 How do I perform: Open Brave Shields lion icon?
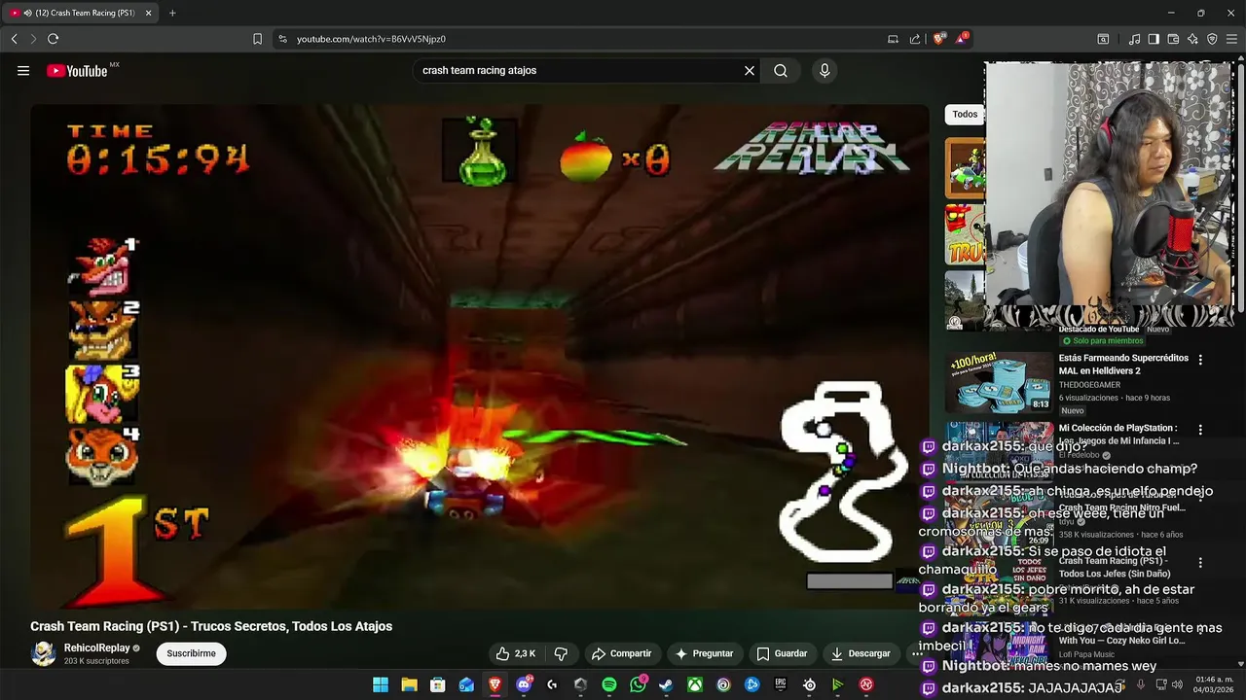click(x=938, y=39)
